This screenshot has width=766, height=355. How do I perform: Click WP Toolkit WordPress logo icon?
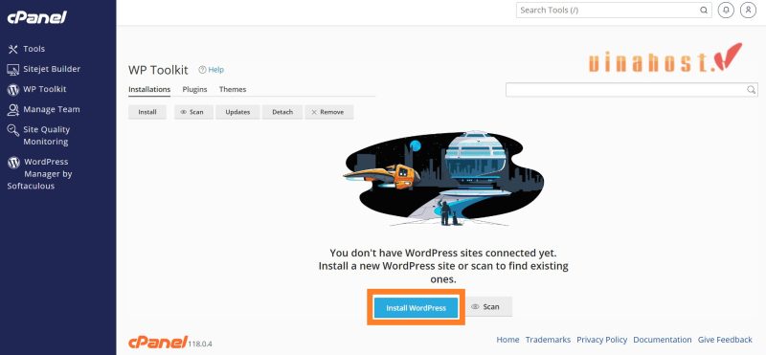[13, 89]
